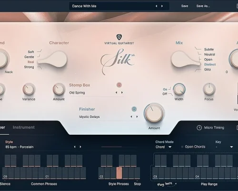Open the Chord Mode dropdown
This screenshot has height=191, width=238.
coord(163,147)
